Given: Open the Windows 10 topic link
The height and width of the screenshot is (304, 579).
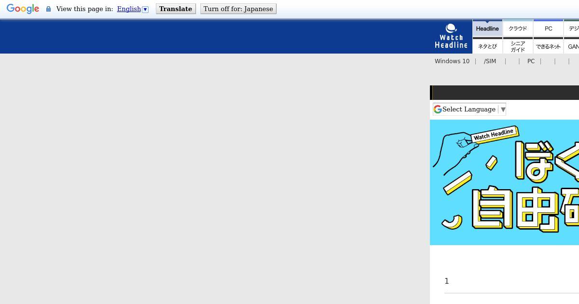Looking at the screenshot, I should coord(452,61).
